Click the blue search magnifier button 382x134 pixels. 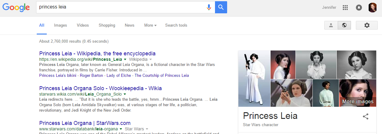point(221,7)
